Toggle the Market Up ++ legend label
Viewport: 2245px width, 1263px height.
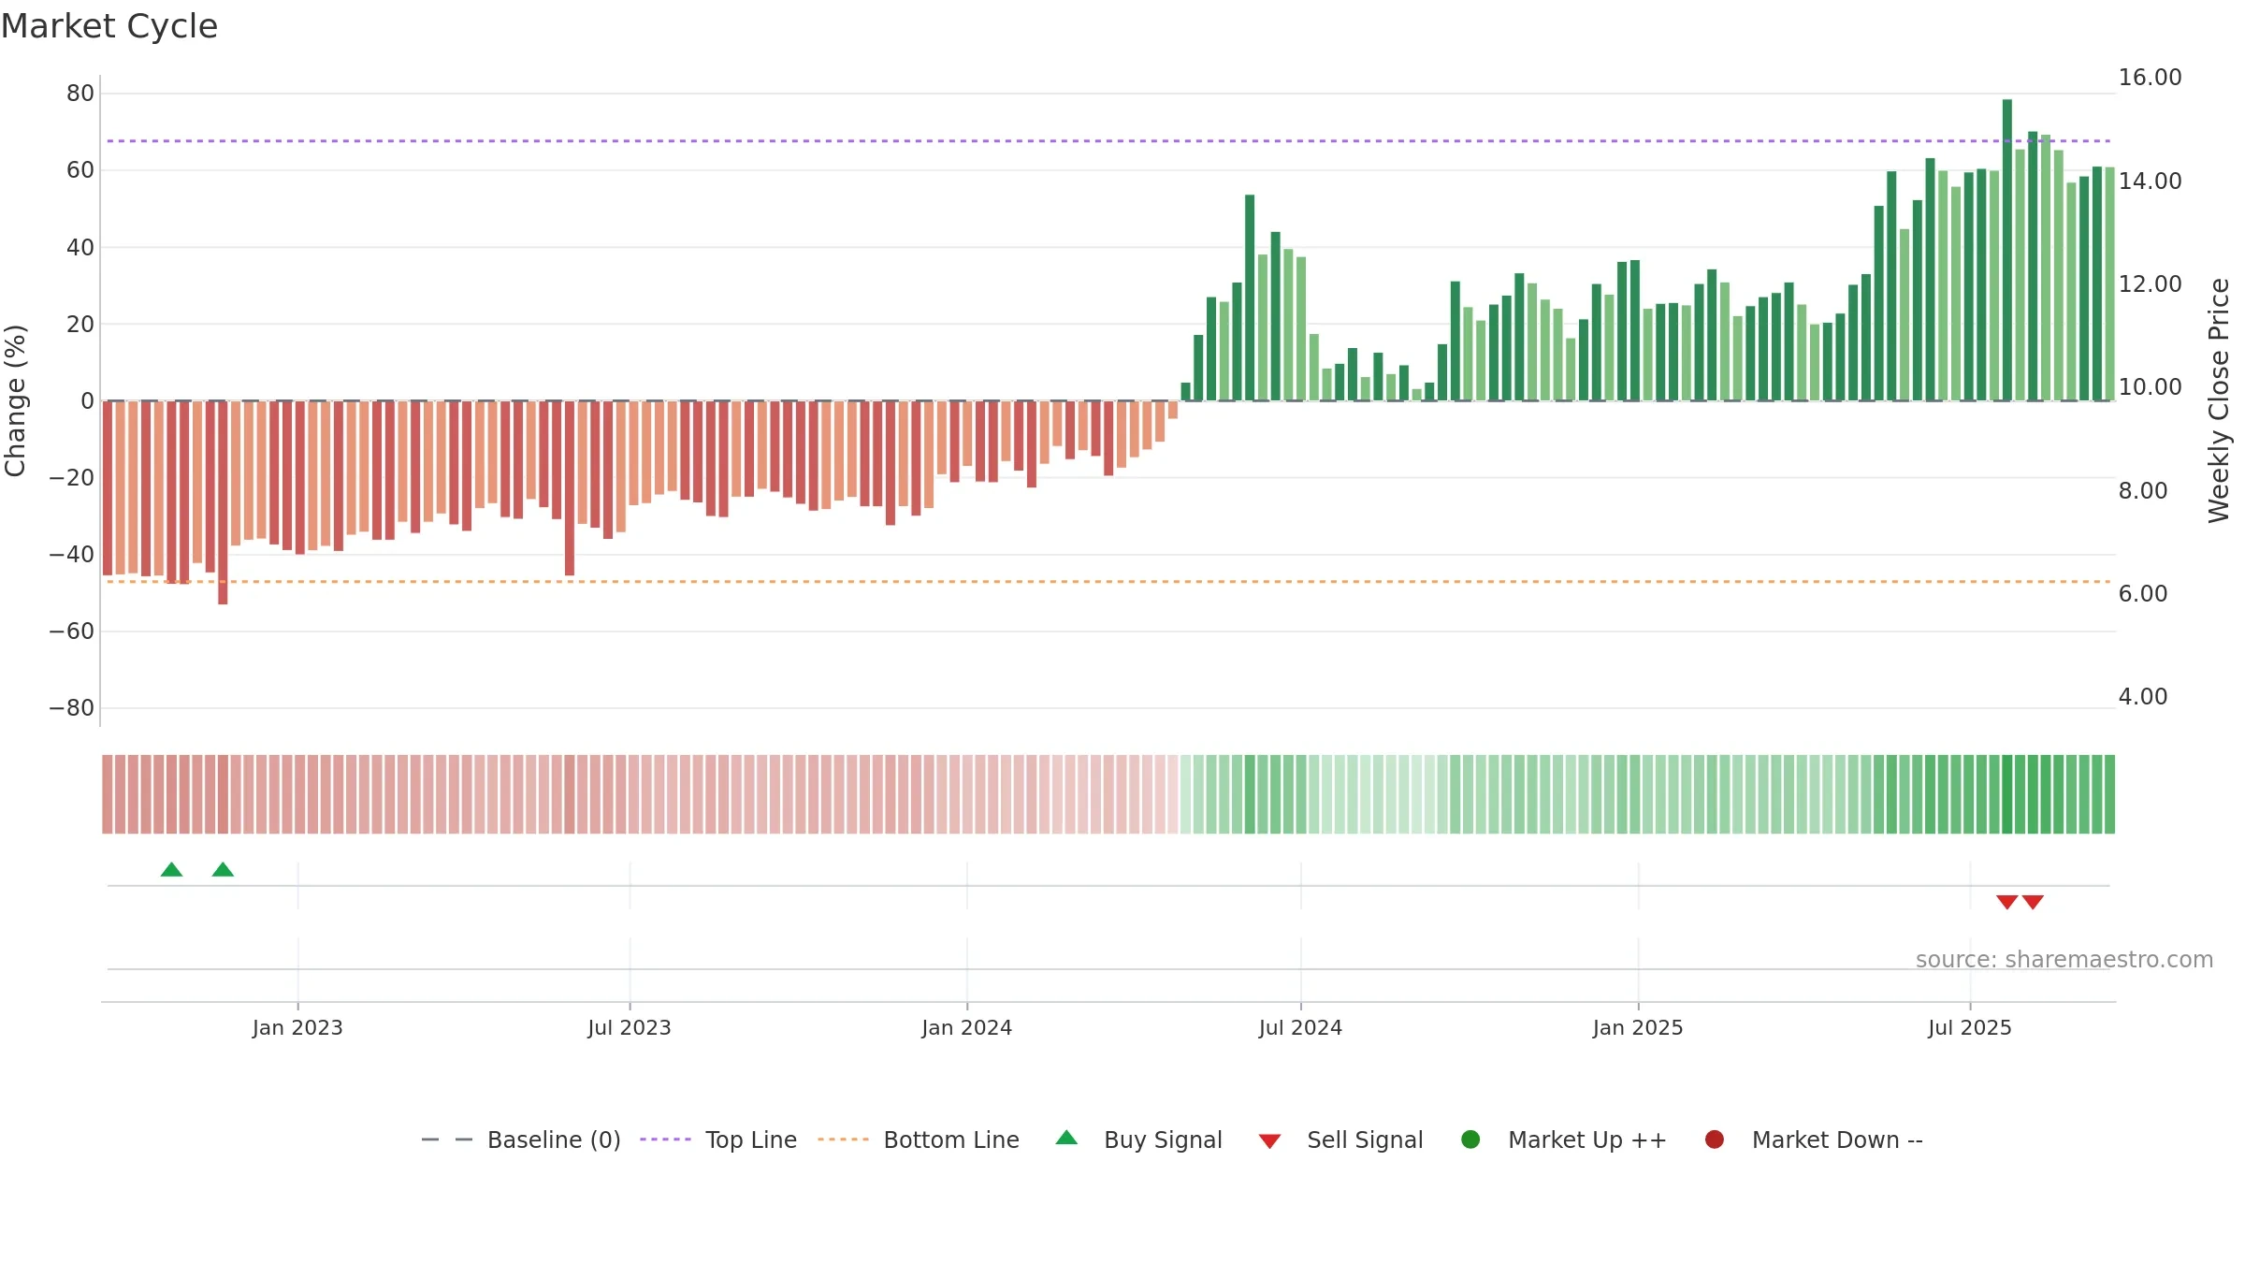(x=1587, y=1140)
